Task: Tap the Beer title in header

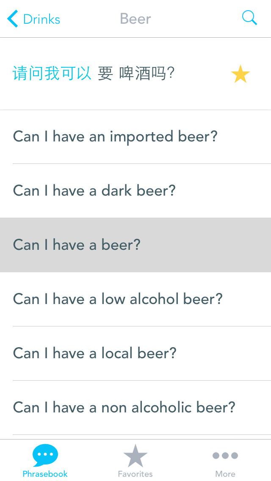Action: pos(135,19)
